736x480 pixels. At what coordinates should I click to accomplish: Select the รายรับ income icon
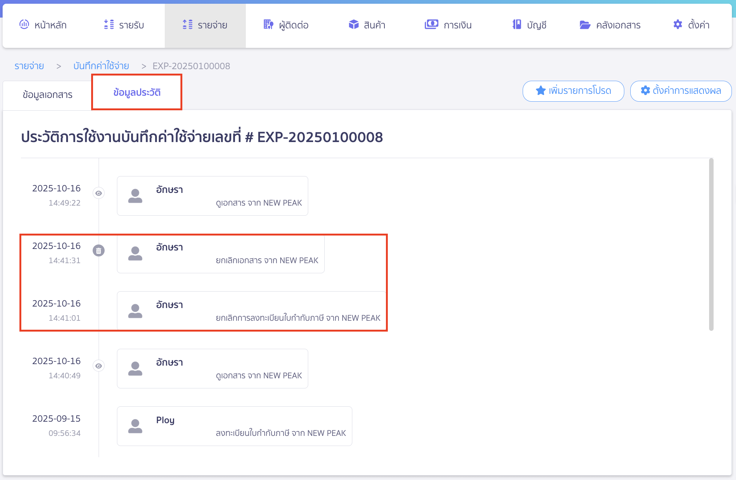108,25
